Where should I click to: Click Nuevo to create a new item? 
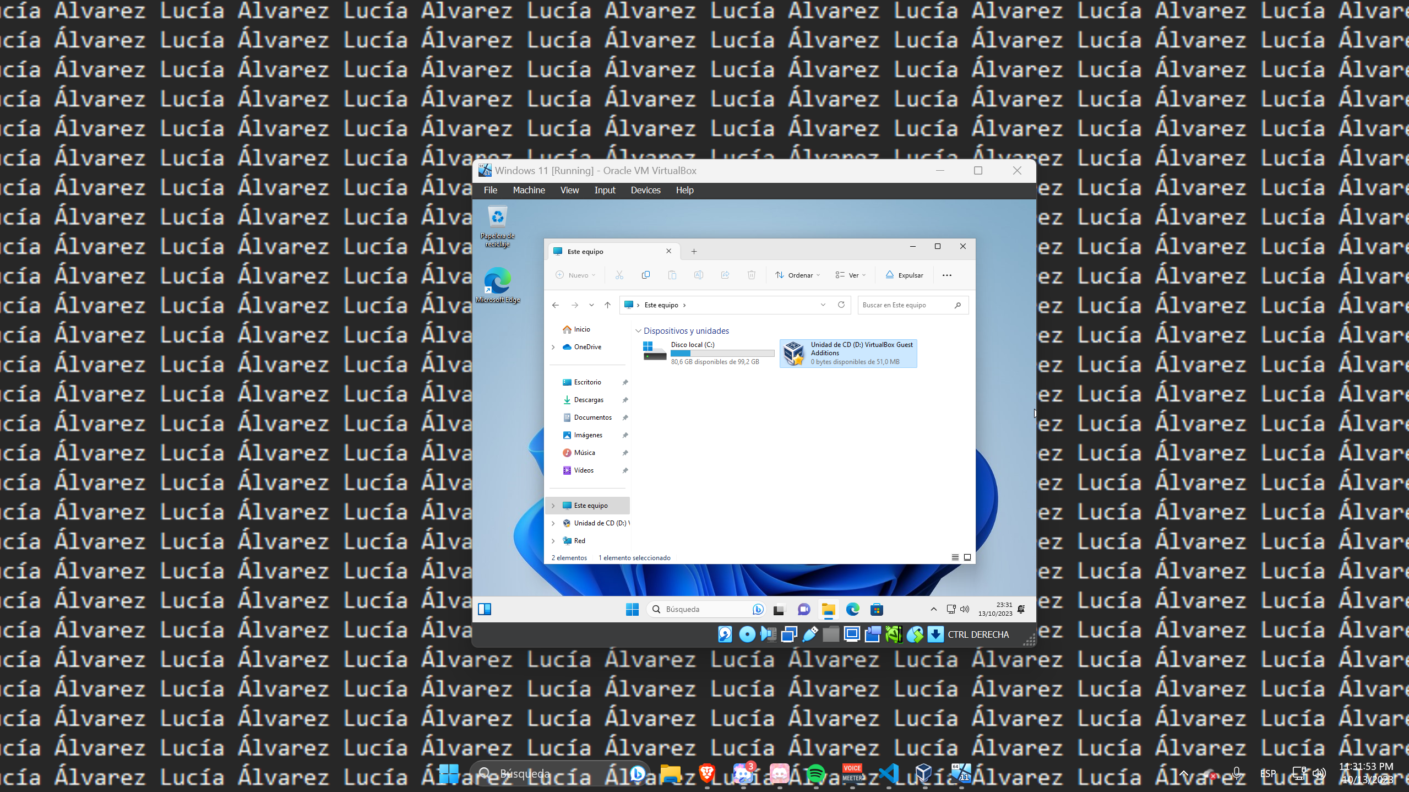[575, 275]
